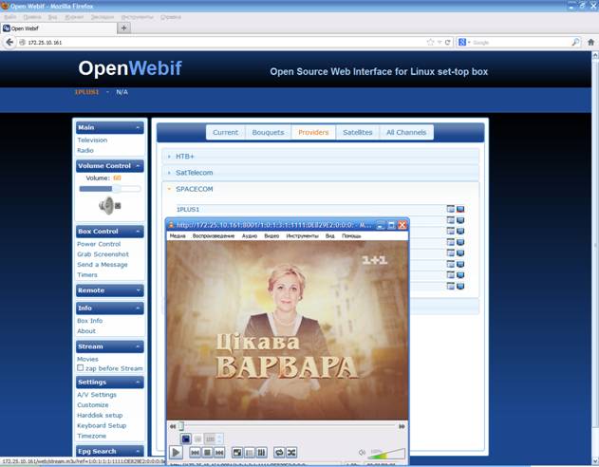Screen dimensions: 599x467
Task: Toggle VLC shuffle/random icon
Action: coord(291,453)
